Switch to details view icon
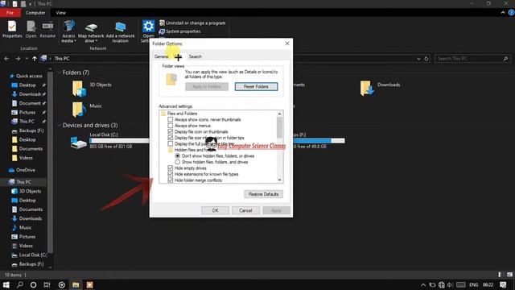The image size is (515, 290). pos(500,275)
